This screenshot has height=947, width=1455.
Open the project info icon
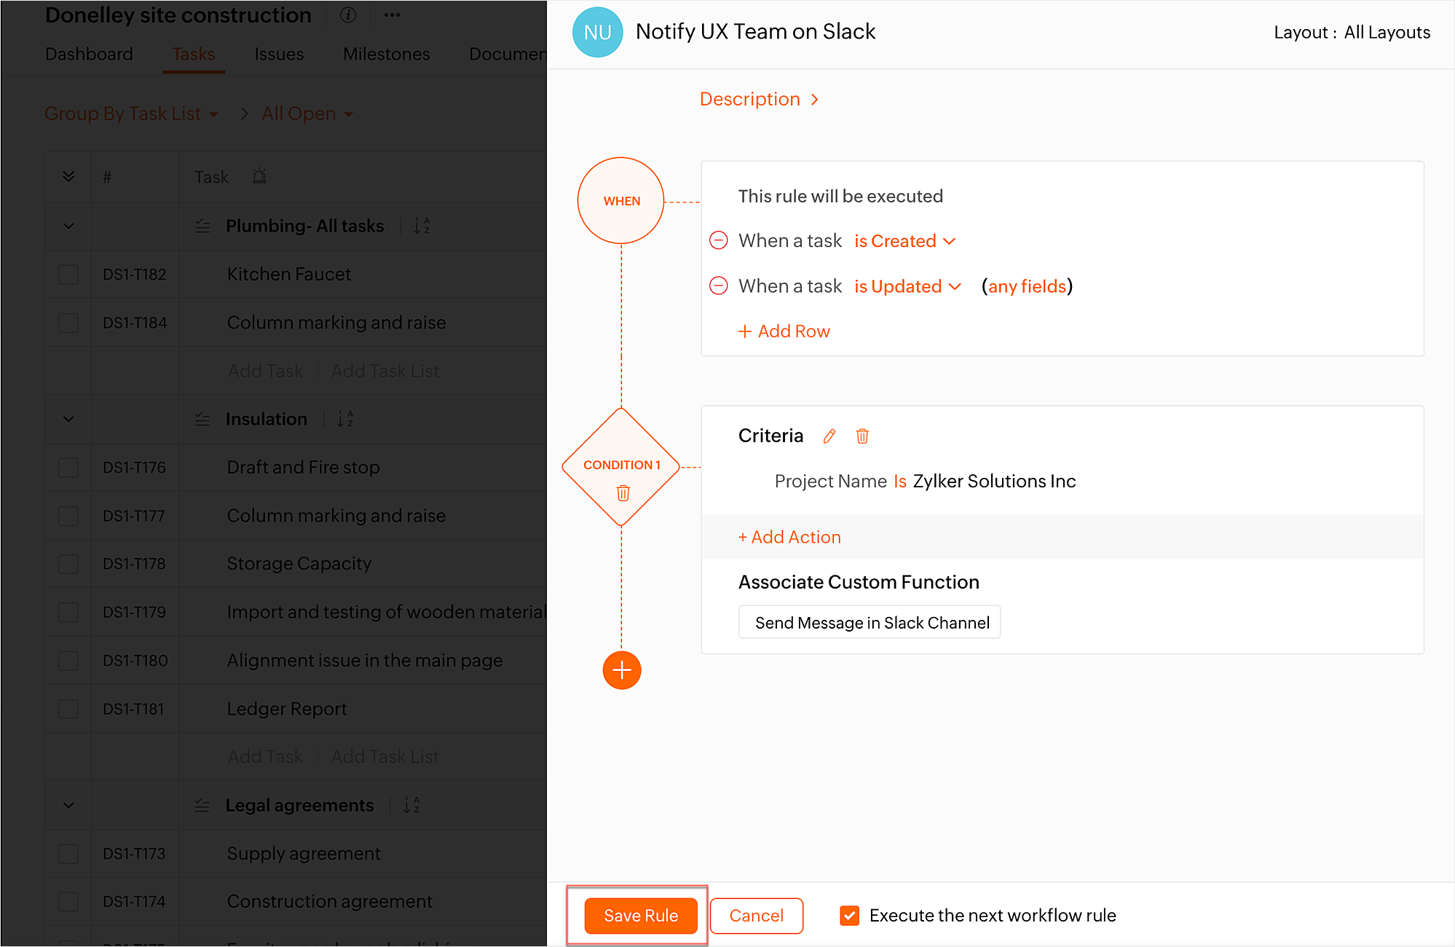click(347, 15)
